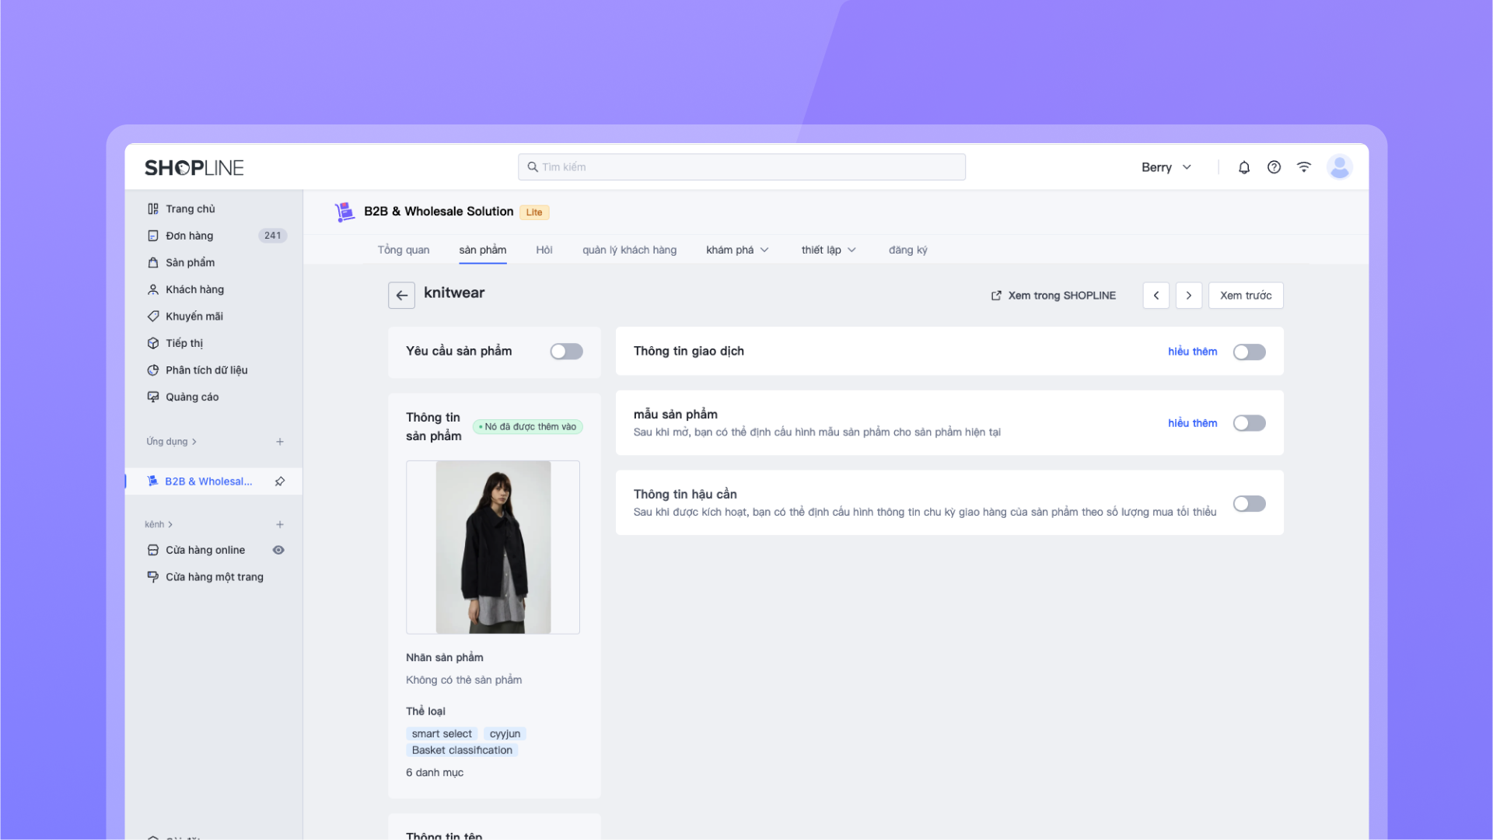Click the back arrow beside knitwear
The image size is (1493, 840).
401,296
